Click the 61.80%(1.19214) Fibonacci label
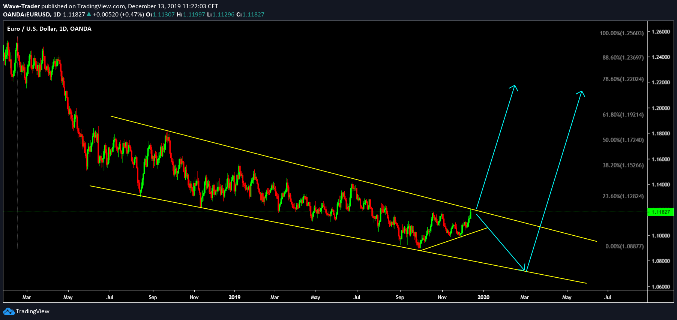Viewport: 677px width, 320px height. coord(623,115)
